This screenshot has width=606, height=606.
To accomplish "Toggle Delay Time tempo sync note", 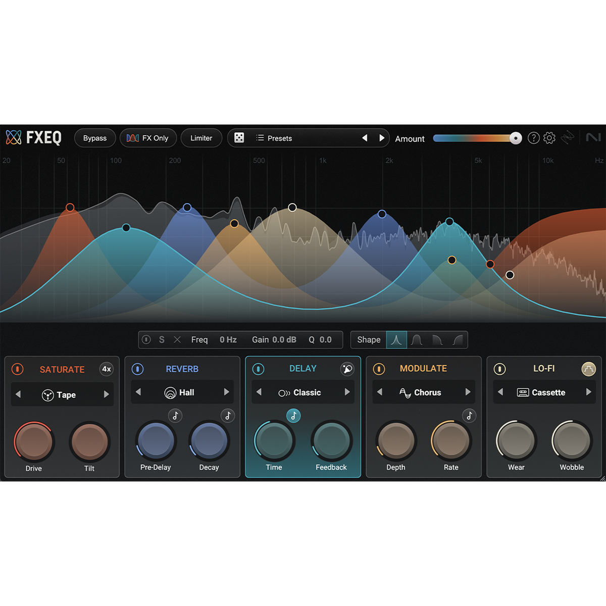I will [293, 416].
